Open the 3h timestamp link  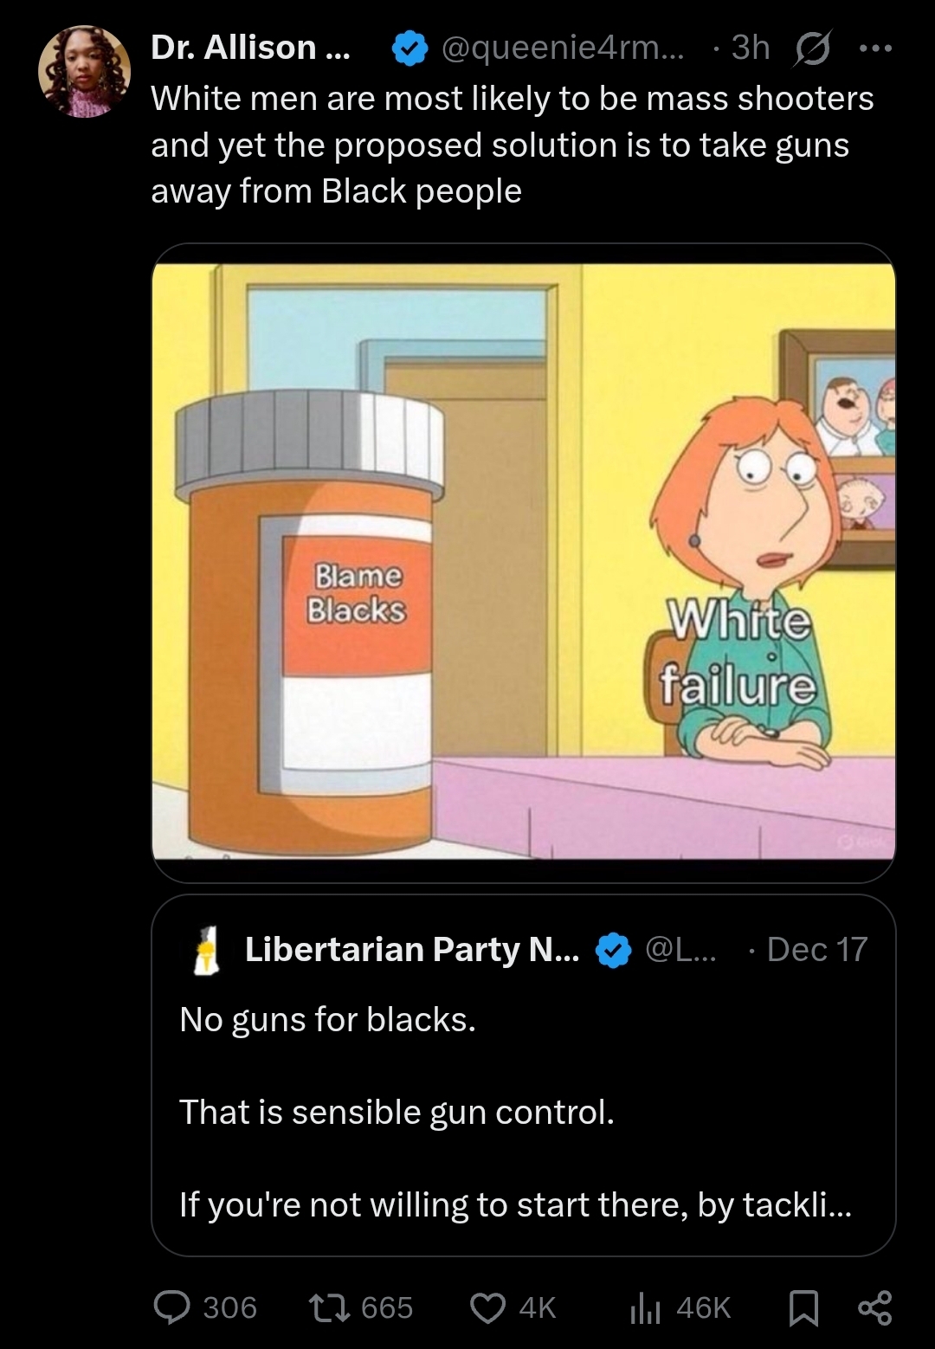tap(751, 48)
